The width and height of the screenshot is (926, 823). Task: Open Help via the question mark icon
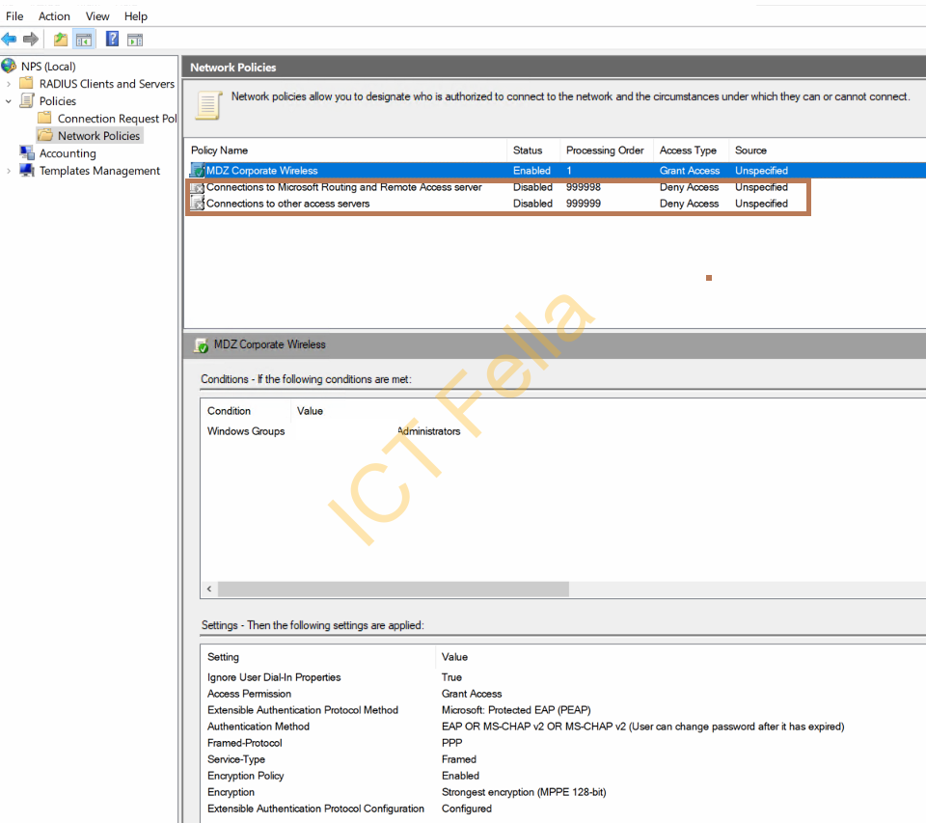click(112, 40)
